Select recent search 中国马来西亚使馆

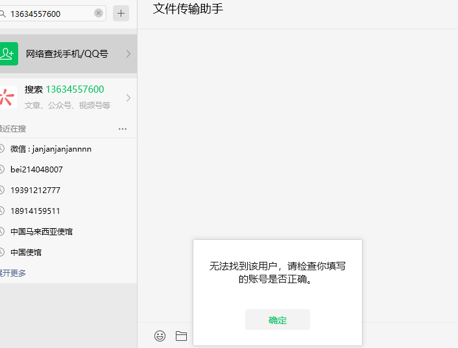[68, 231]
